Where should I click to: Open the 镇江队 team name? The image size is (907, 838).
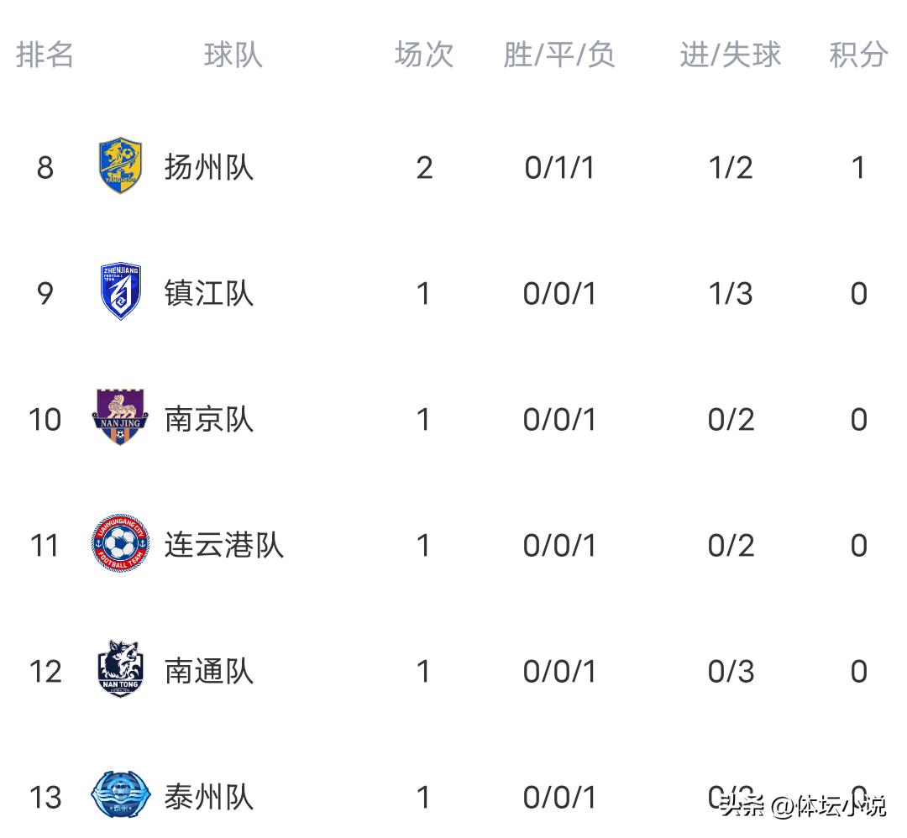[x=209, y=294]
